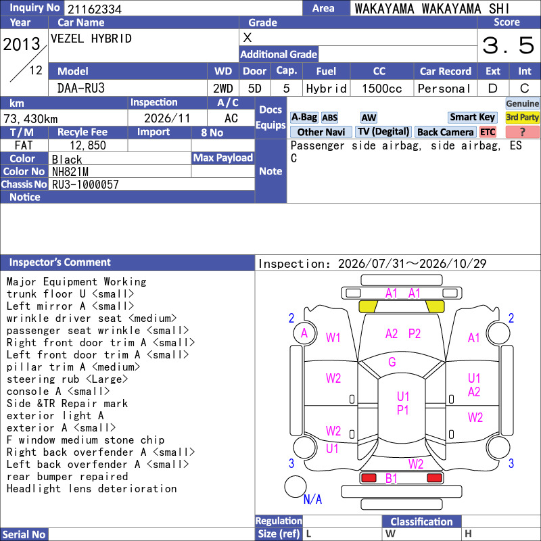
Task: Click the score value 3.5
Action: tap(508, 45)
